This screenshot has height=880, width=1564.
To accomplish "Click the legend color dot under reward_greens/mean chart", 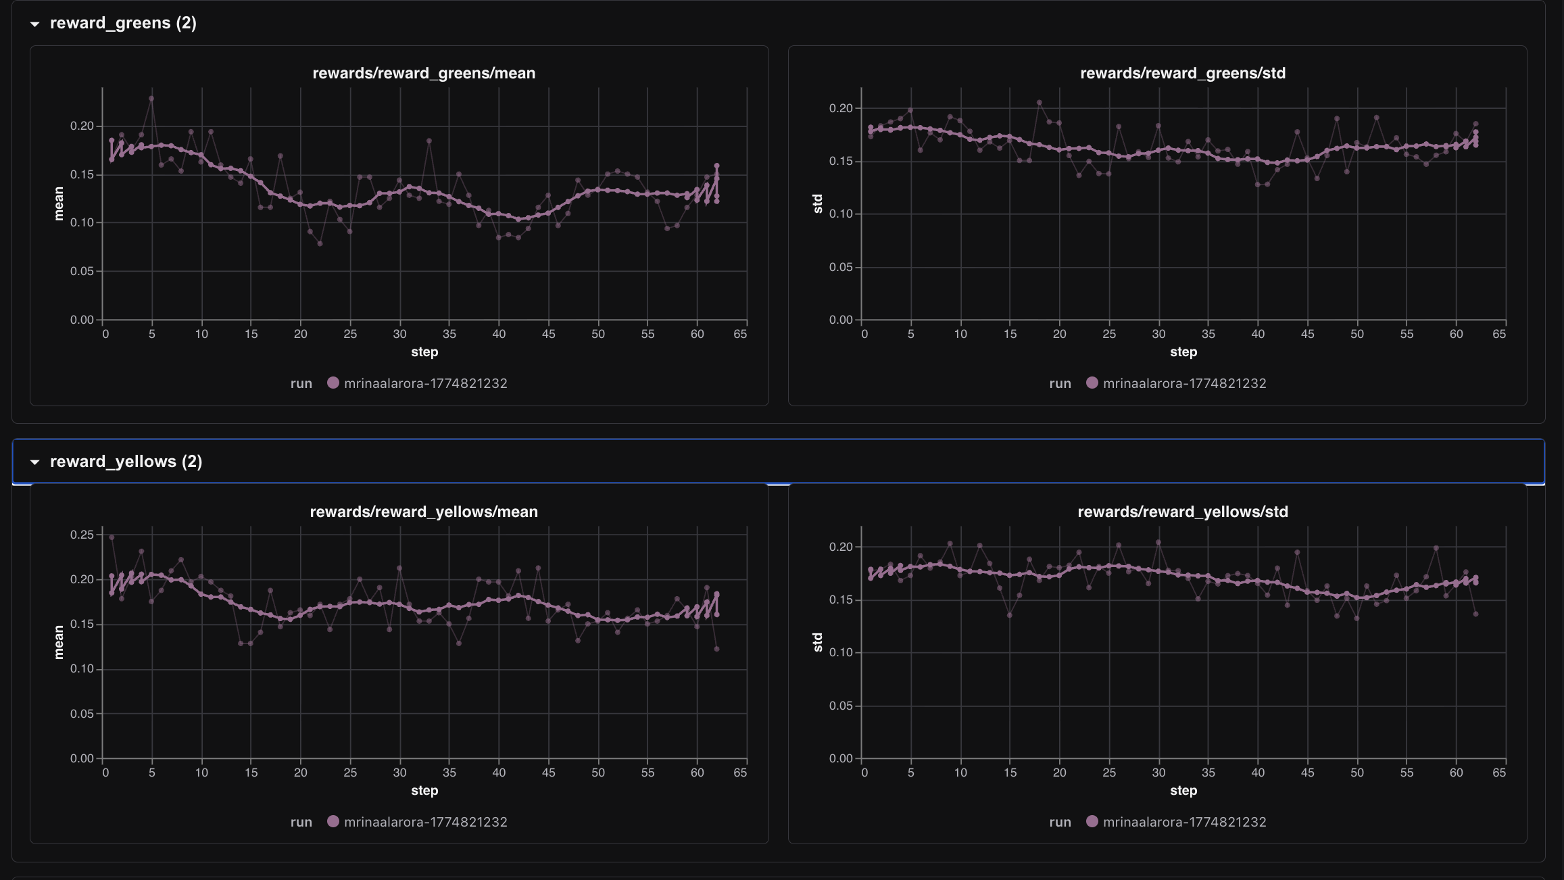I will (x=333, y=383).
